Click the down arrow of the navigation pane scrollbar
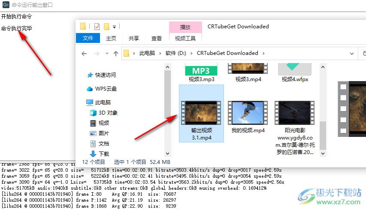366x209 pixels. pos(167,153)
